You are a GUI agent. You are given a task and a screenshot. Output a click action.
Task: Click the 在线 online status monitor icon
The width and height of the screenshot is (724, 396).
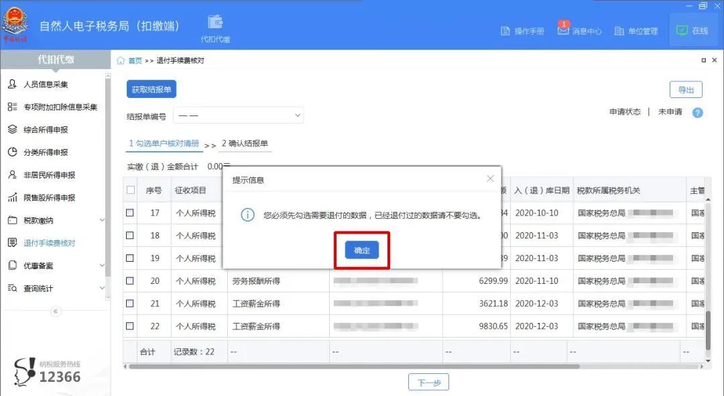[682, 30]
